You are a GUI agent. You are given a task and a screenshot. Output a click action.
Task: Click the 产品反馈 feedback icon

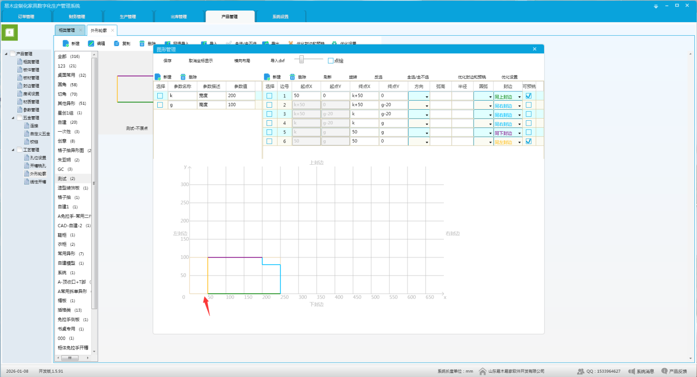664,371
